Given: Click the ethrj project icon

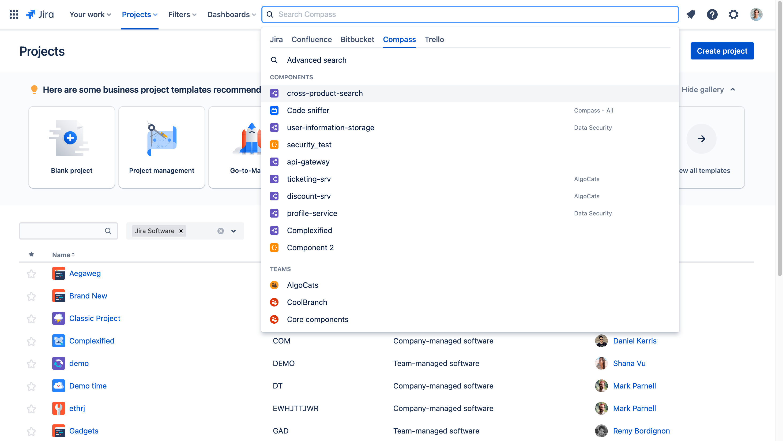Looking at the screenshot, I should pos(58,409).
